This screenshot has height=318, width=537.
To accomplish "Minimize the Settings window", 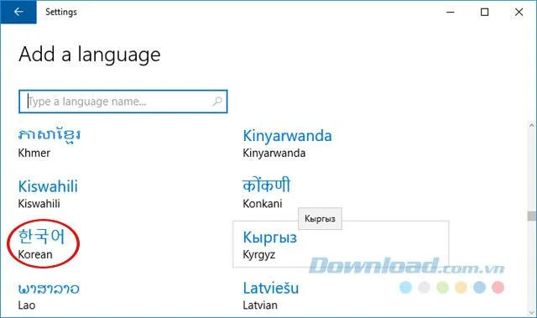I will [451, 13].
